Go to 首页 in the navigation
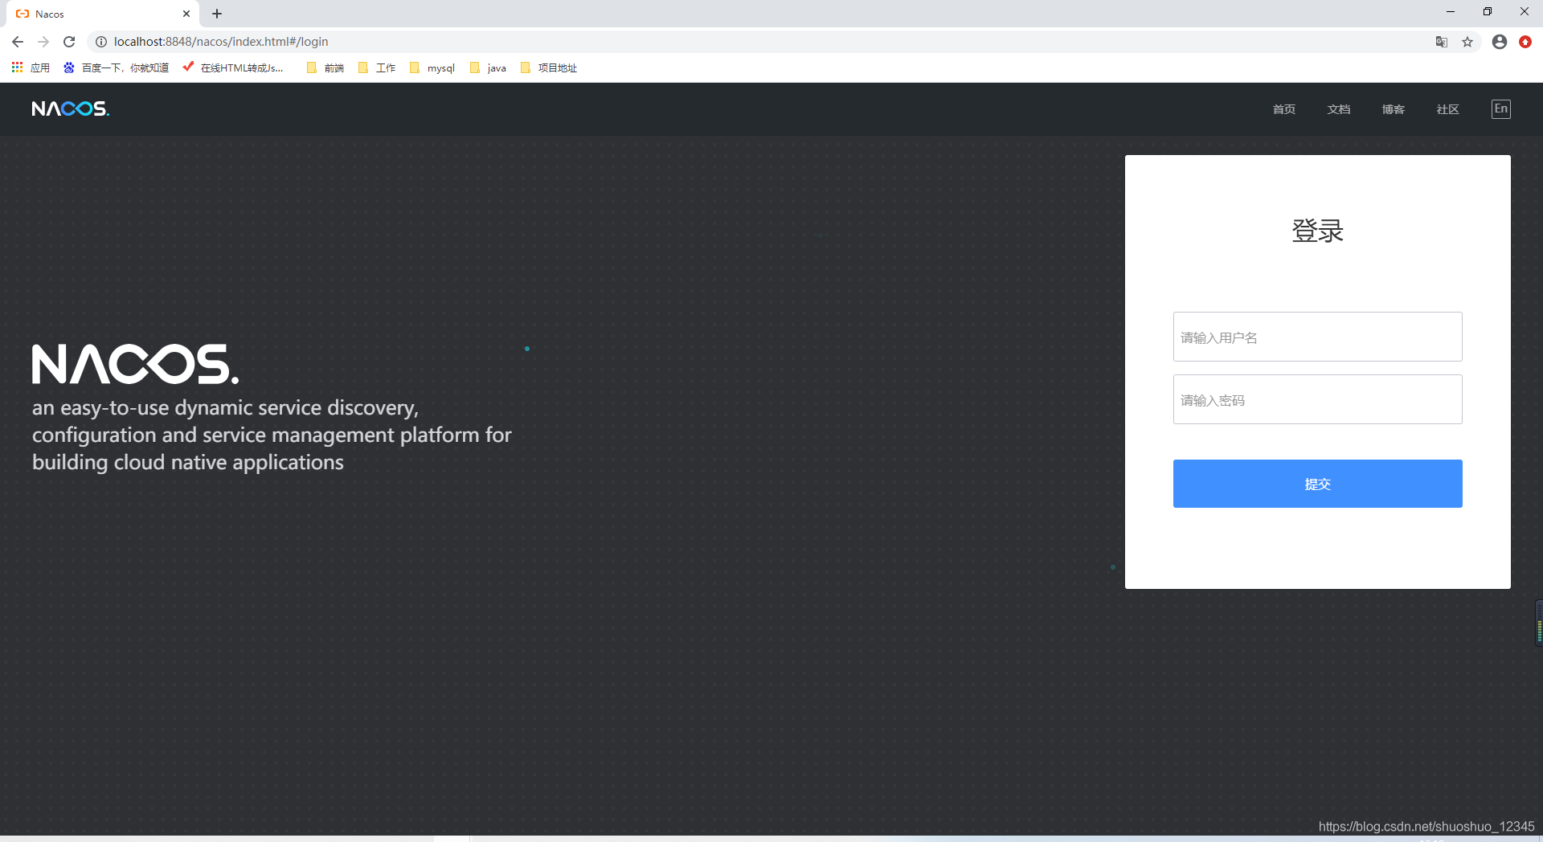 (x=1284, y=109)
